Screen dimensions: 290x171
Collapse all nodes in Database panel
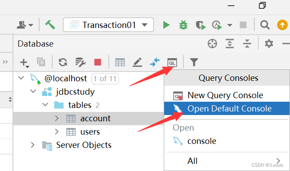click(247, 44)
